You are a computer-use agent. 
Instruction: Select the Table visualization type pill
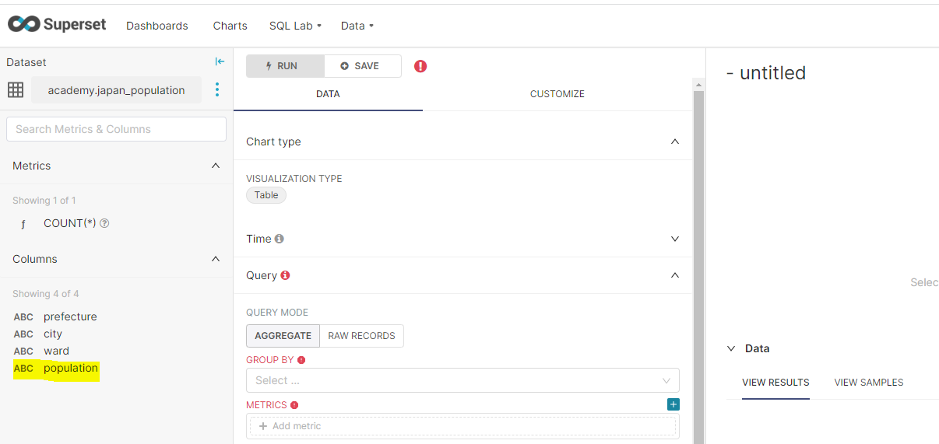coord(266,195)
